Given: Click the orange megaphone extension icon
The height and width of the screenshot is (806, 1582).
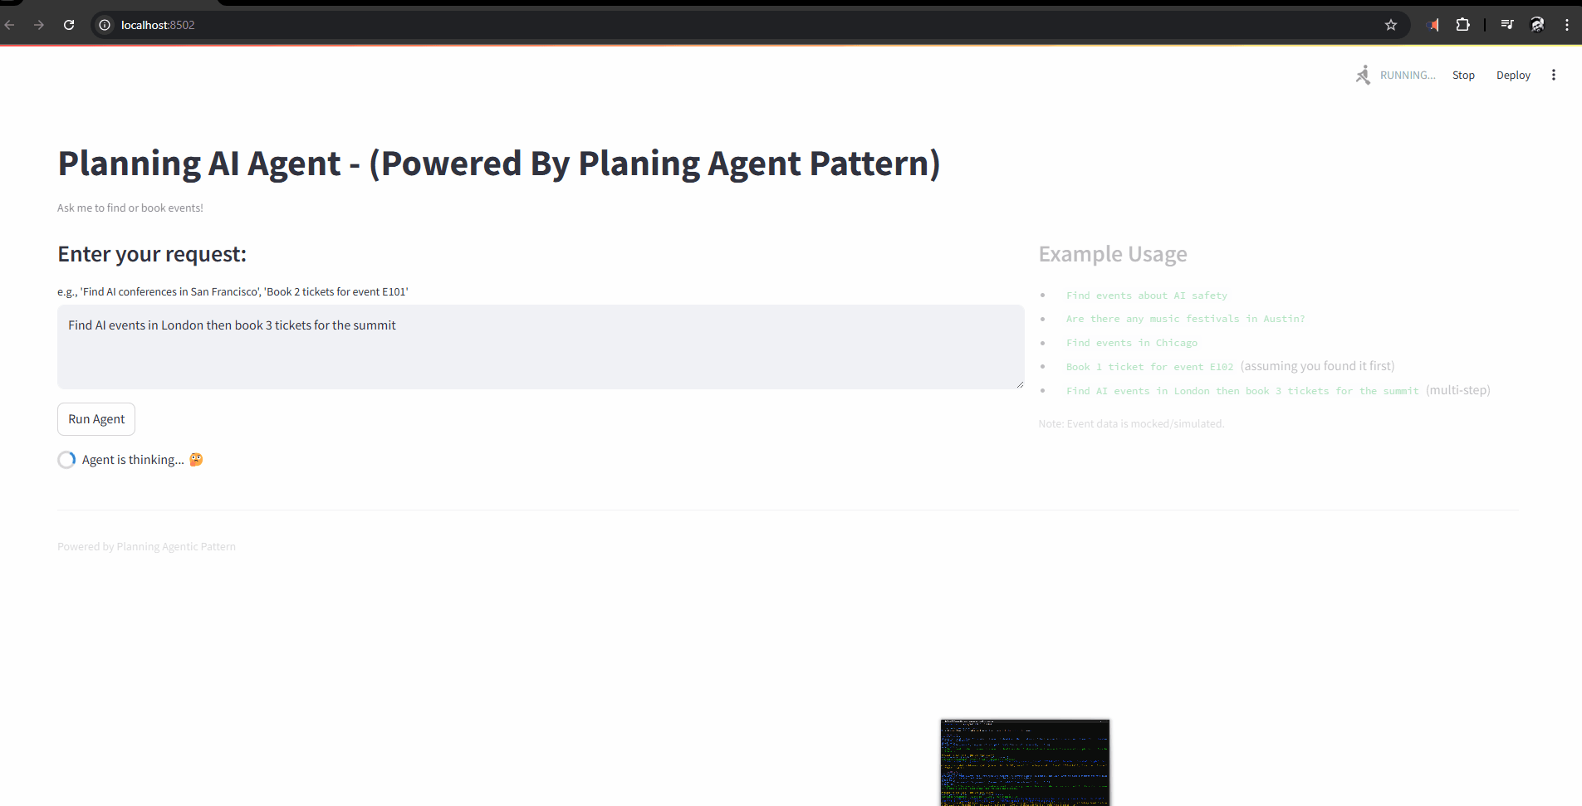Looking at the screenshot, I should [x=1433, y=25].
